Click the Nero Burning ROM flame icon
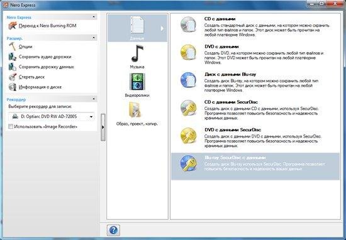 (x=13, y=26)
